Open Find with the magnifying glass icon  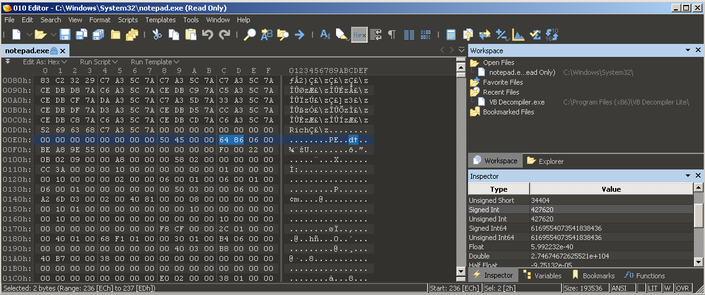[x=249, y=35]
